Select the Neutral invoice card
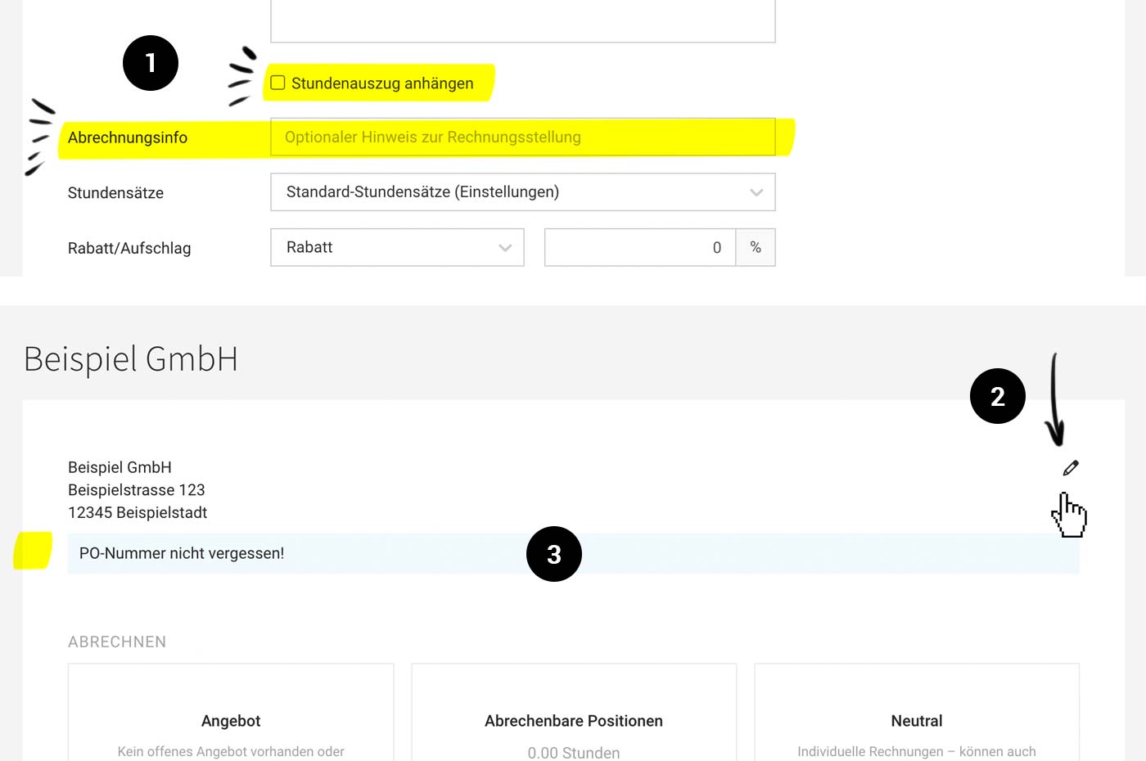The height and width of the screenshot is (761, 1146). 917,712
